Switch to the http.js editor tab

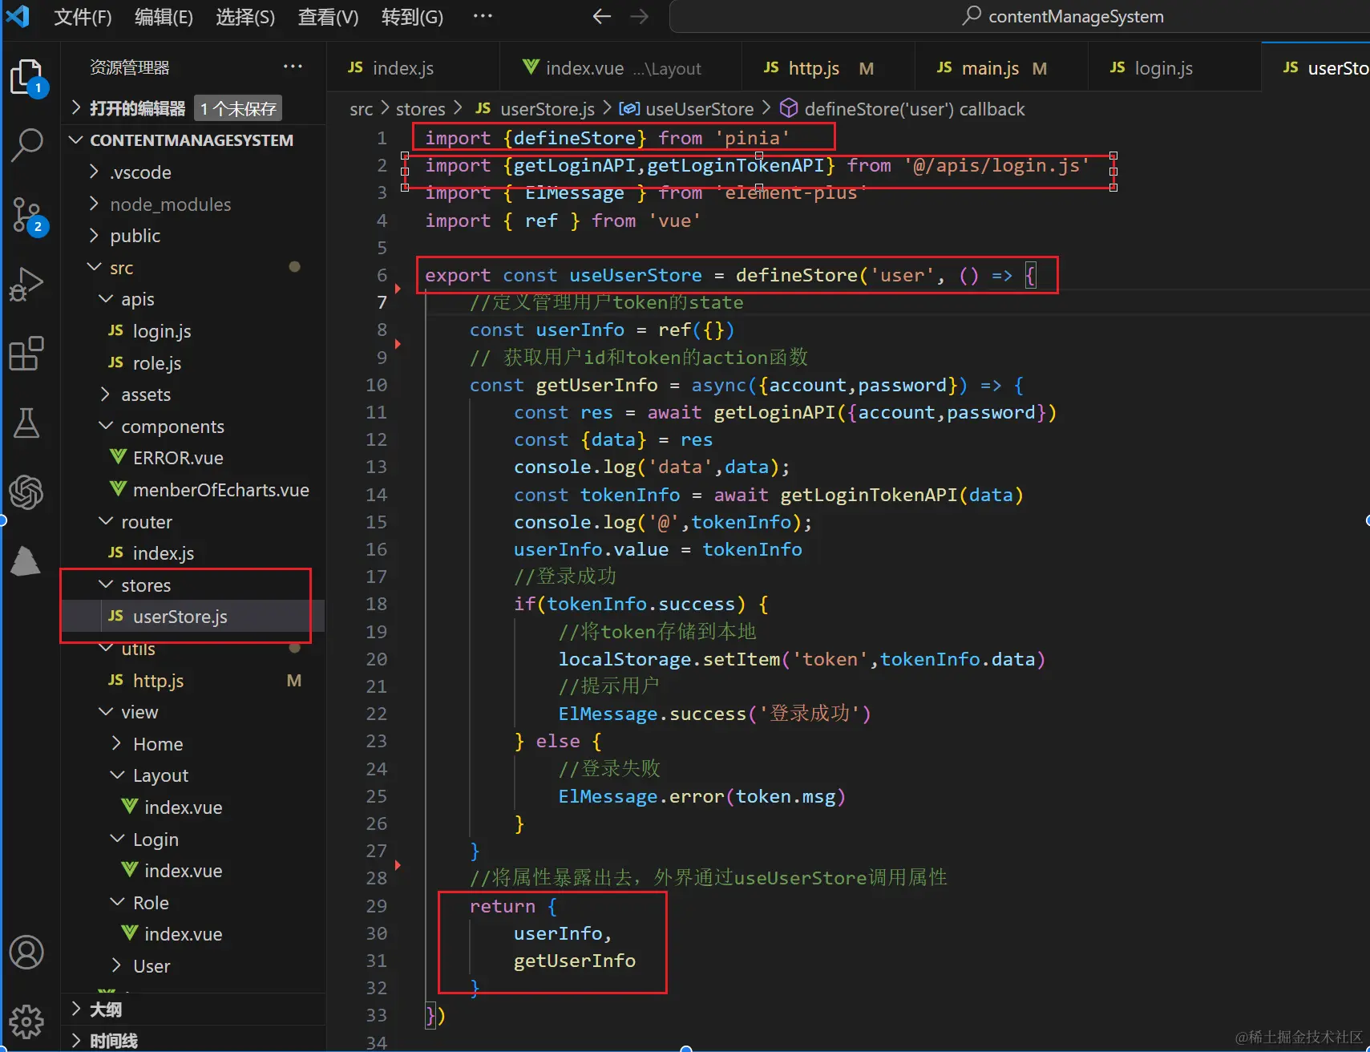827,68
